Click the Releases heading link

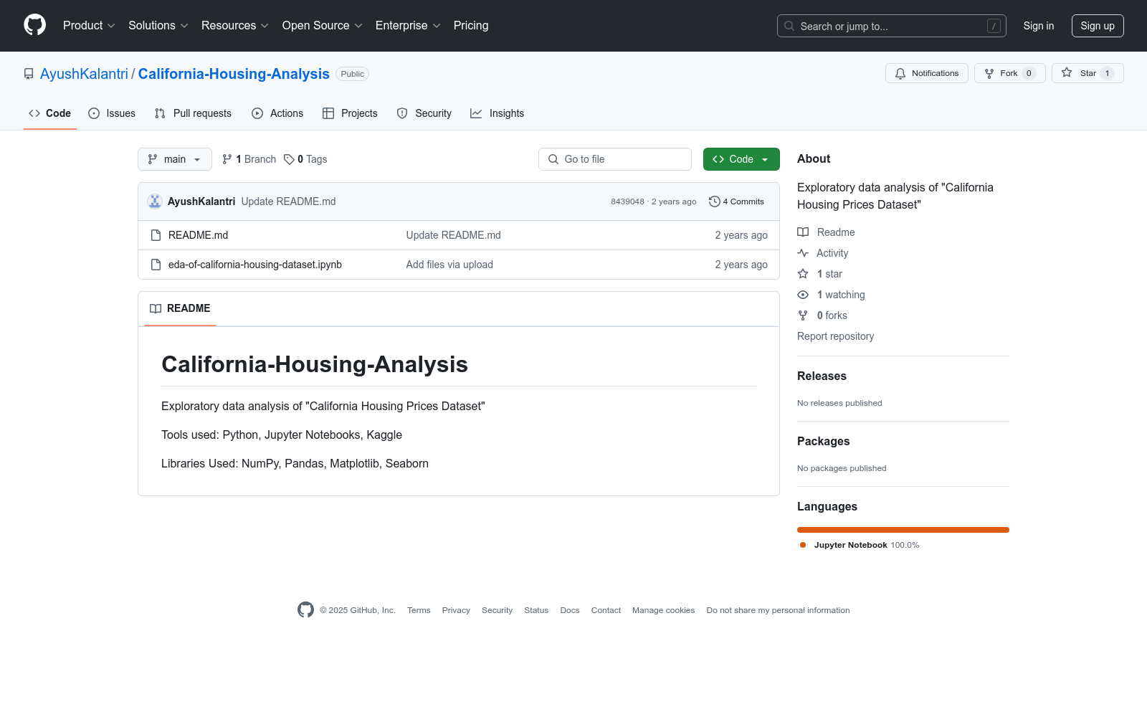(x=822, y=376)
